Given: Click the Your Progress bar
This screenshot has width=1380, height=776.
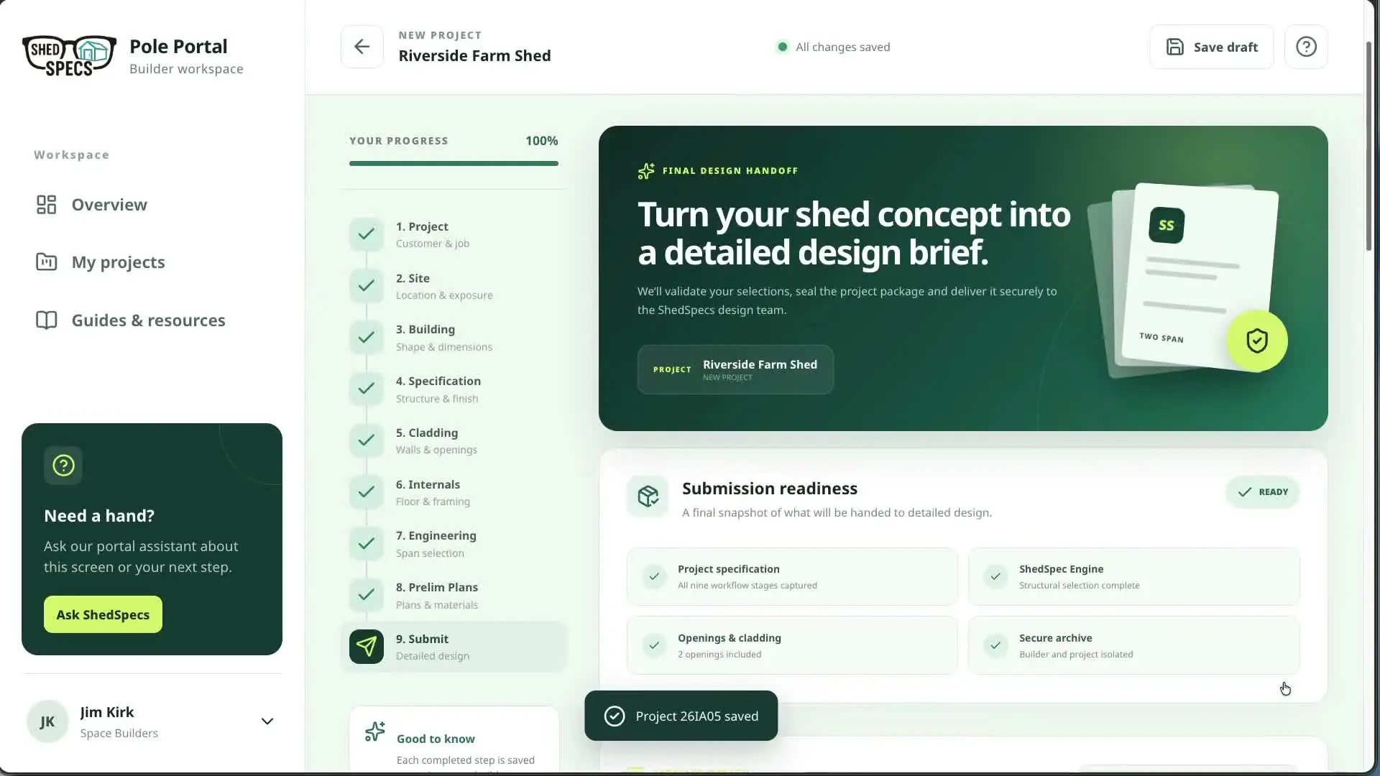Looking at the screenshot, I should pyautogui.click(x=454, y=164).
